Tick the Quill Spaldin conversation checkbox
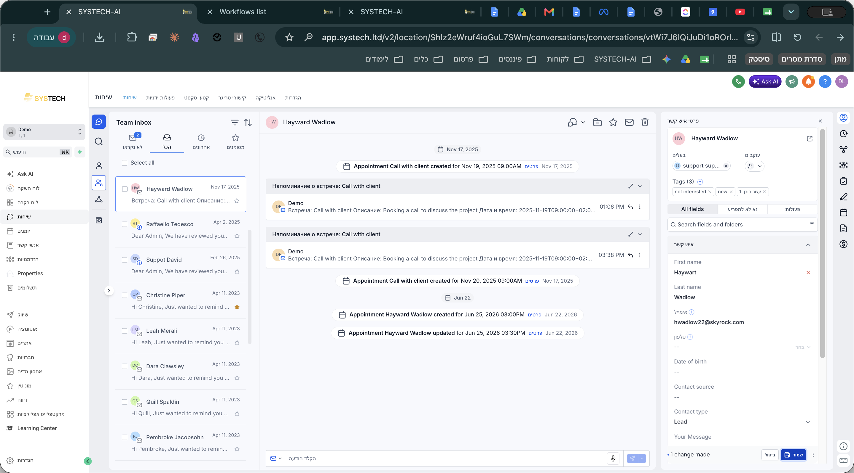 pyautogui.click(x=124, y=402)
